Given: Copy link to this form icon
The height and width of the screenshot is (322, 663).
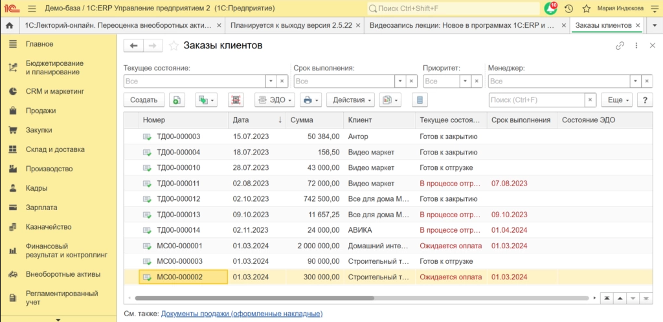Looking at the screenshot, I should point(620,46).
